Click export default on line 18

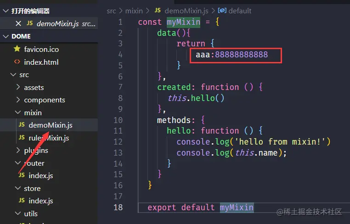(x=181, y=207)
